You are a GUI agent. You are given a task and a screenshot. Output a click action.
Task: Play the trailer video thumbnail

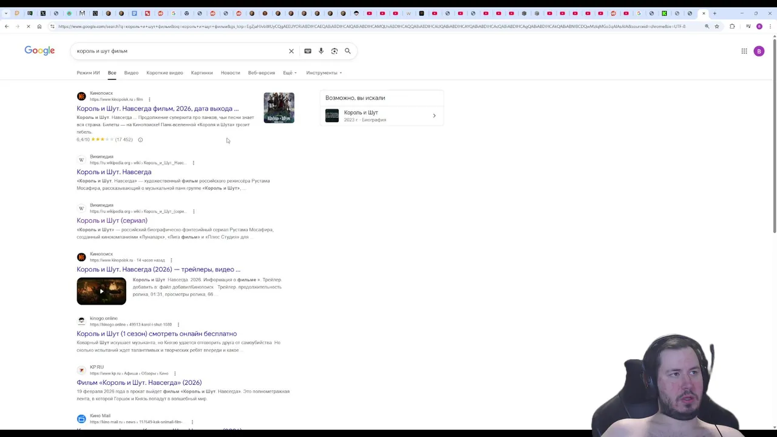[101, 291]
